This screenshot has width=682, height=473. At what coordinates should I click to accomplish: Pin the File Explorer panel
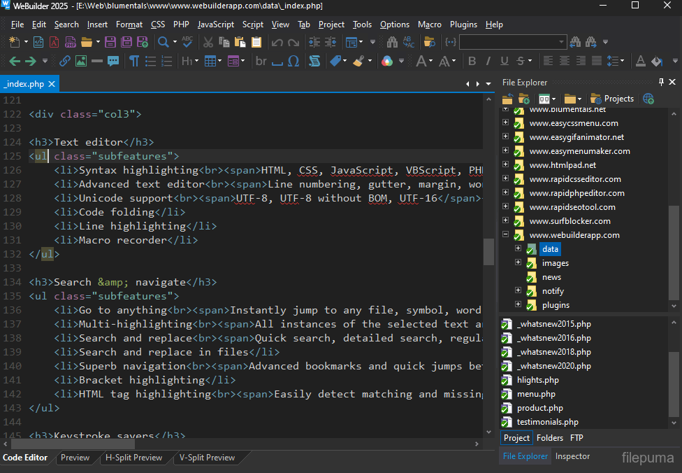click(x=661, y=82)
